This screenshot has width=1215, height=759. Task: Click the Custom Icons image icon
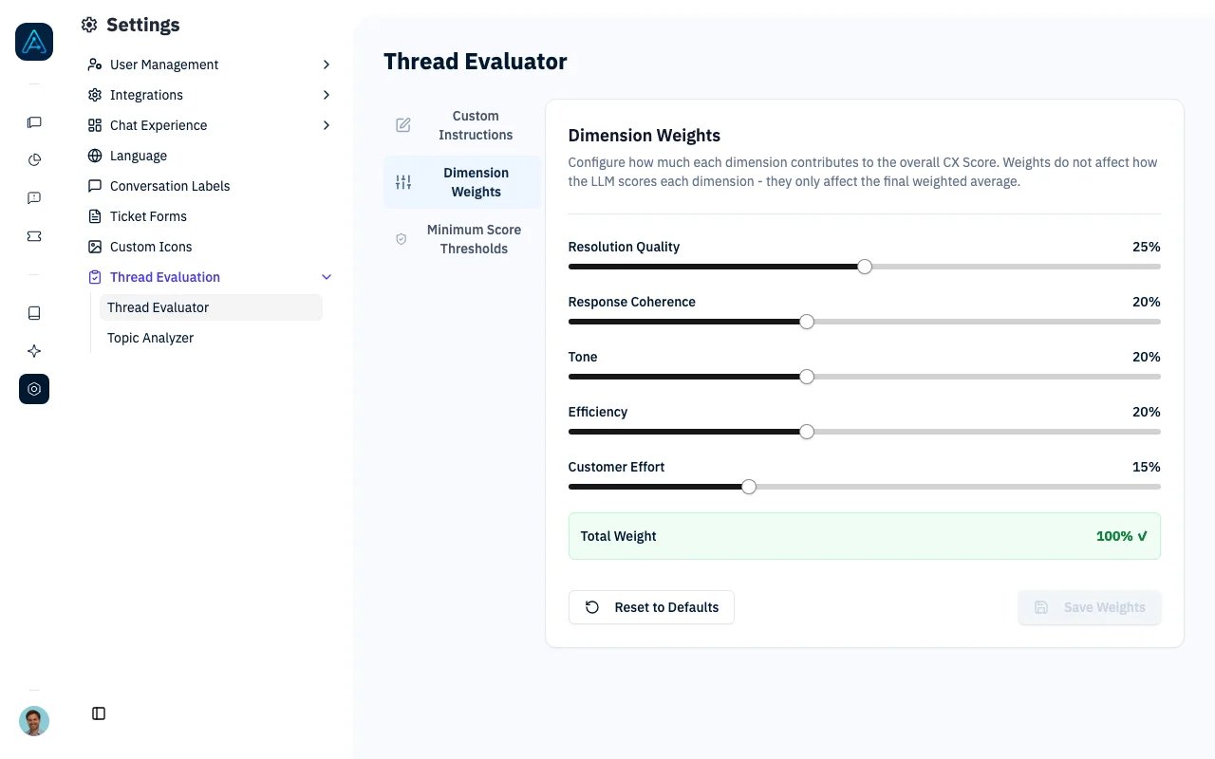point(95,247)
